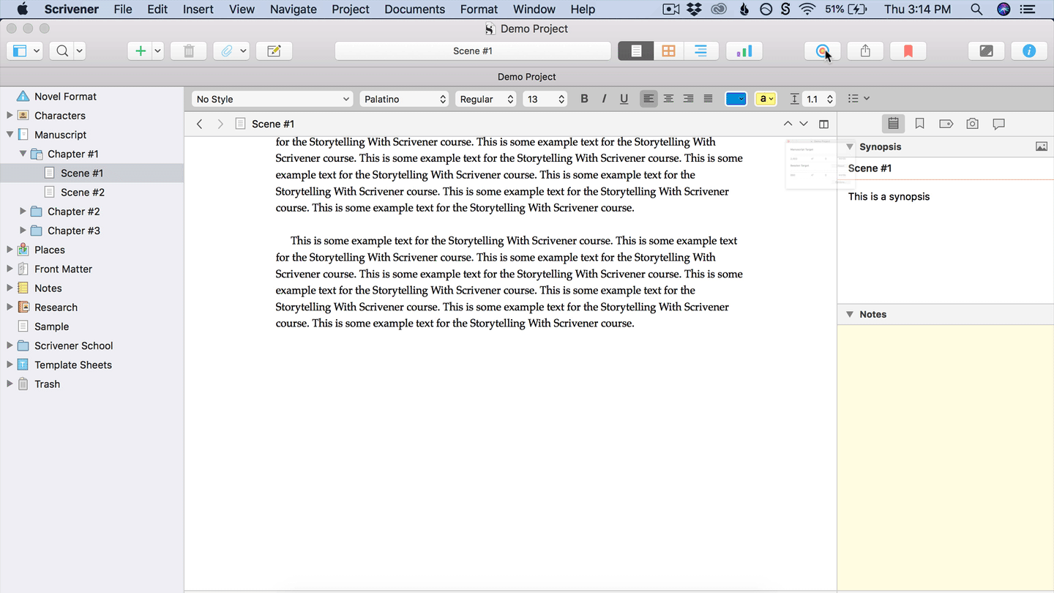The width and height of the screenshot is (1054, 593).
Task: Click the Wi-Fi menu bar icon
Action: point(807,10)
